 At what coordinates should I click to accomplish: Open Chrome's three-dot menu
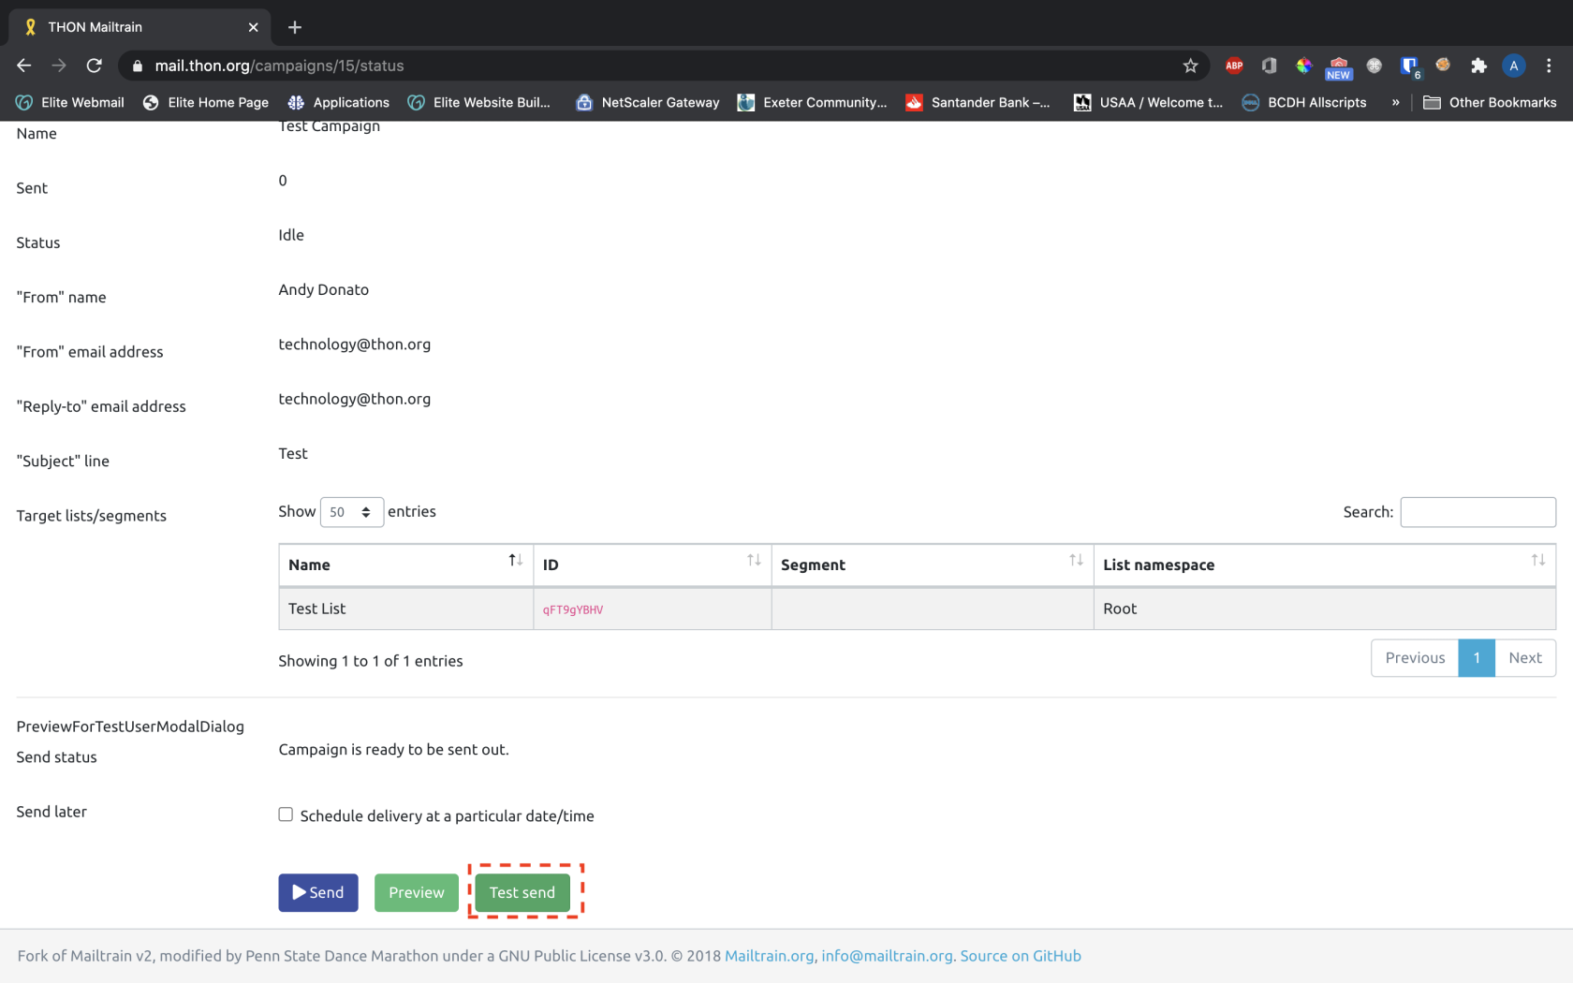[1549, 66]
